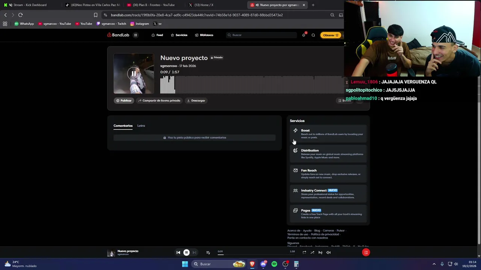Skip to previous track in bottom player
Viewport: 481px width, 270px height.
[x=178, y=252]
